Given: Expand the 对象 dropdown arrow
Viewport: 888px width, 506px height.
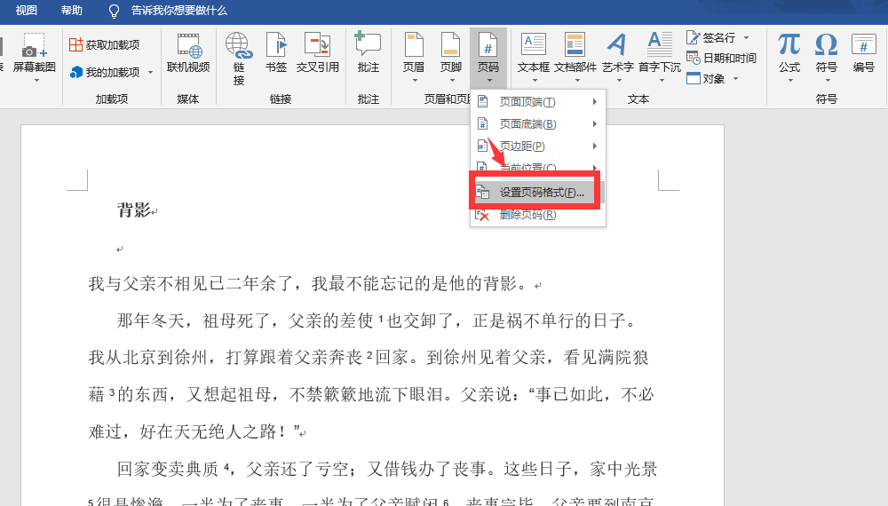Looking at the screenshot, I should click(x=735, y=79).
